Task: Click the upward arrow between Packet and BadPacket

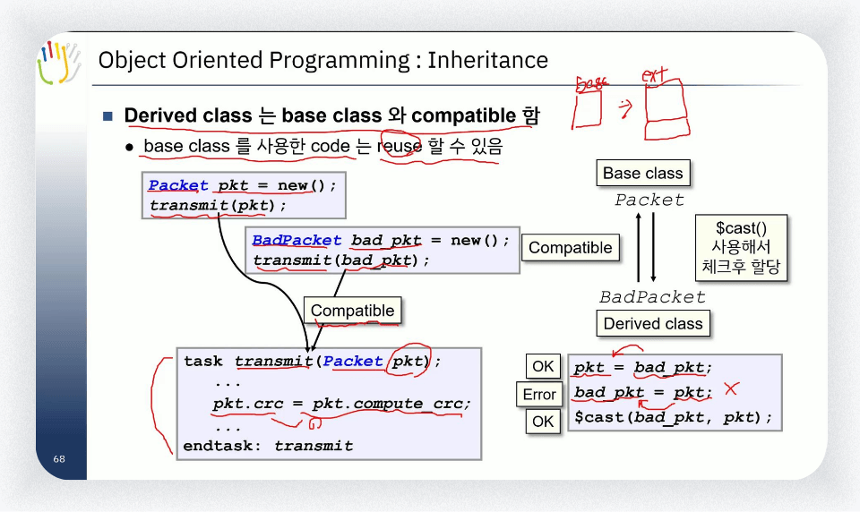Action: (639, 247)
